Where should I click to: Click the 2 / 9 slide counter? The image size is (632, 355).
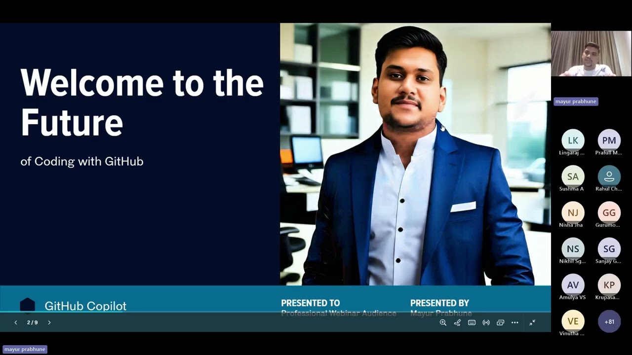pyautogui.click(x=33, y=322)
